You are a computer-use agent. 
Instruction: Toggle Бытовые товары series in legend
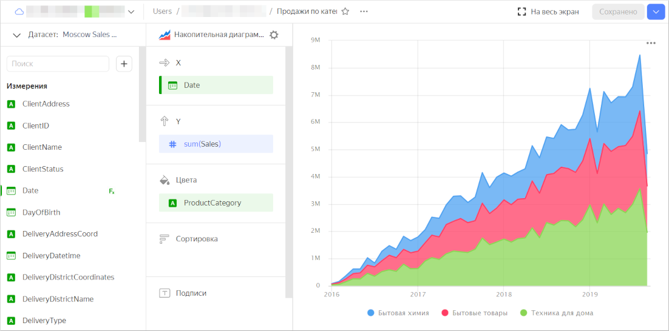pyautogui.click(x=474, y=313)
